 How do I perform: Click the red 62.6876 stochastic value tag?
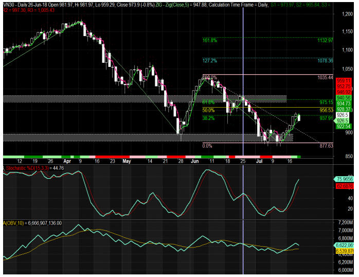(345, 186)
